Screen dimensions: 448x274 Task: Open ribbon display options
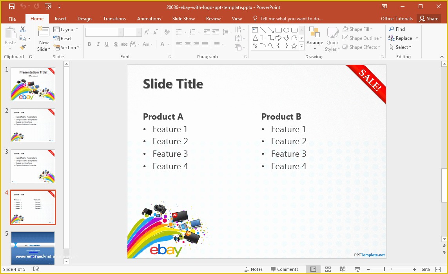[x=384, y=7]
